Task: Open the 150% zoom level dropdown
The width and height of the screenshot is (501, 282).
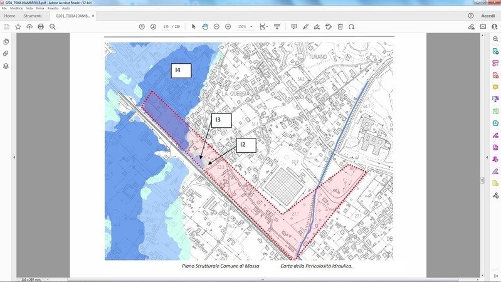Action: [x=244, y=27]
